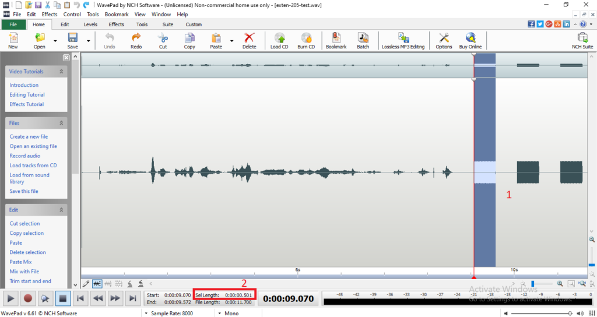Switch to the Levels ribbon tab
This screenshot has height=317, width=597.
90,24
